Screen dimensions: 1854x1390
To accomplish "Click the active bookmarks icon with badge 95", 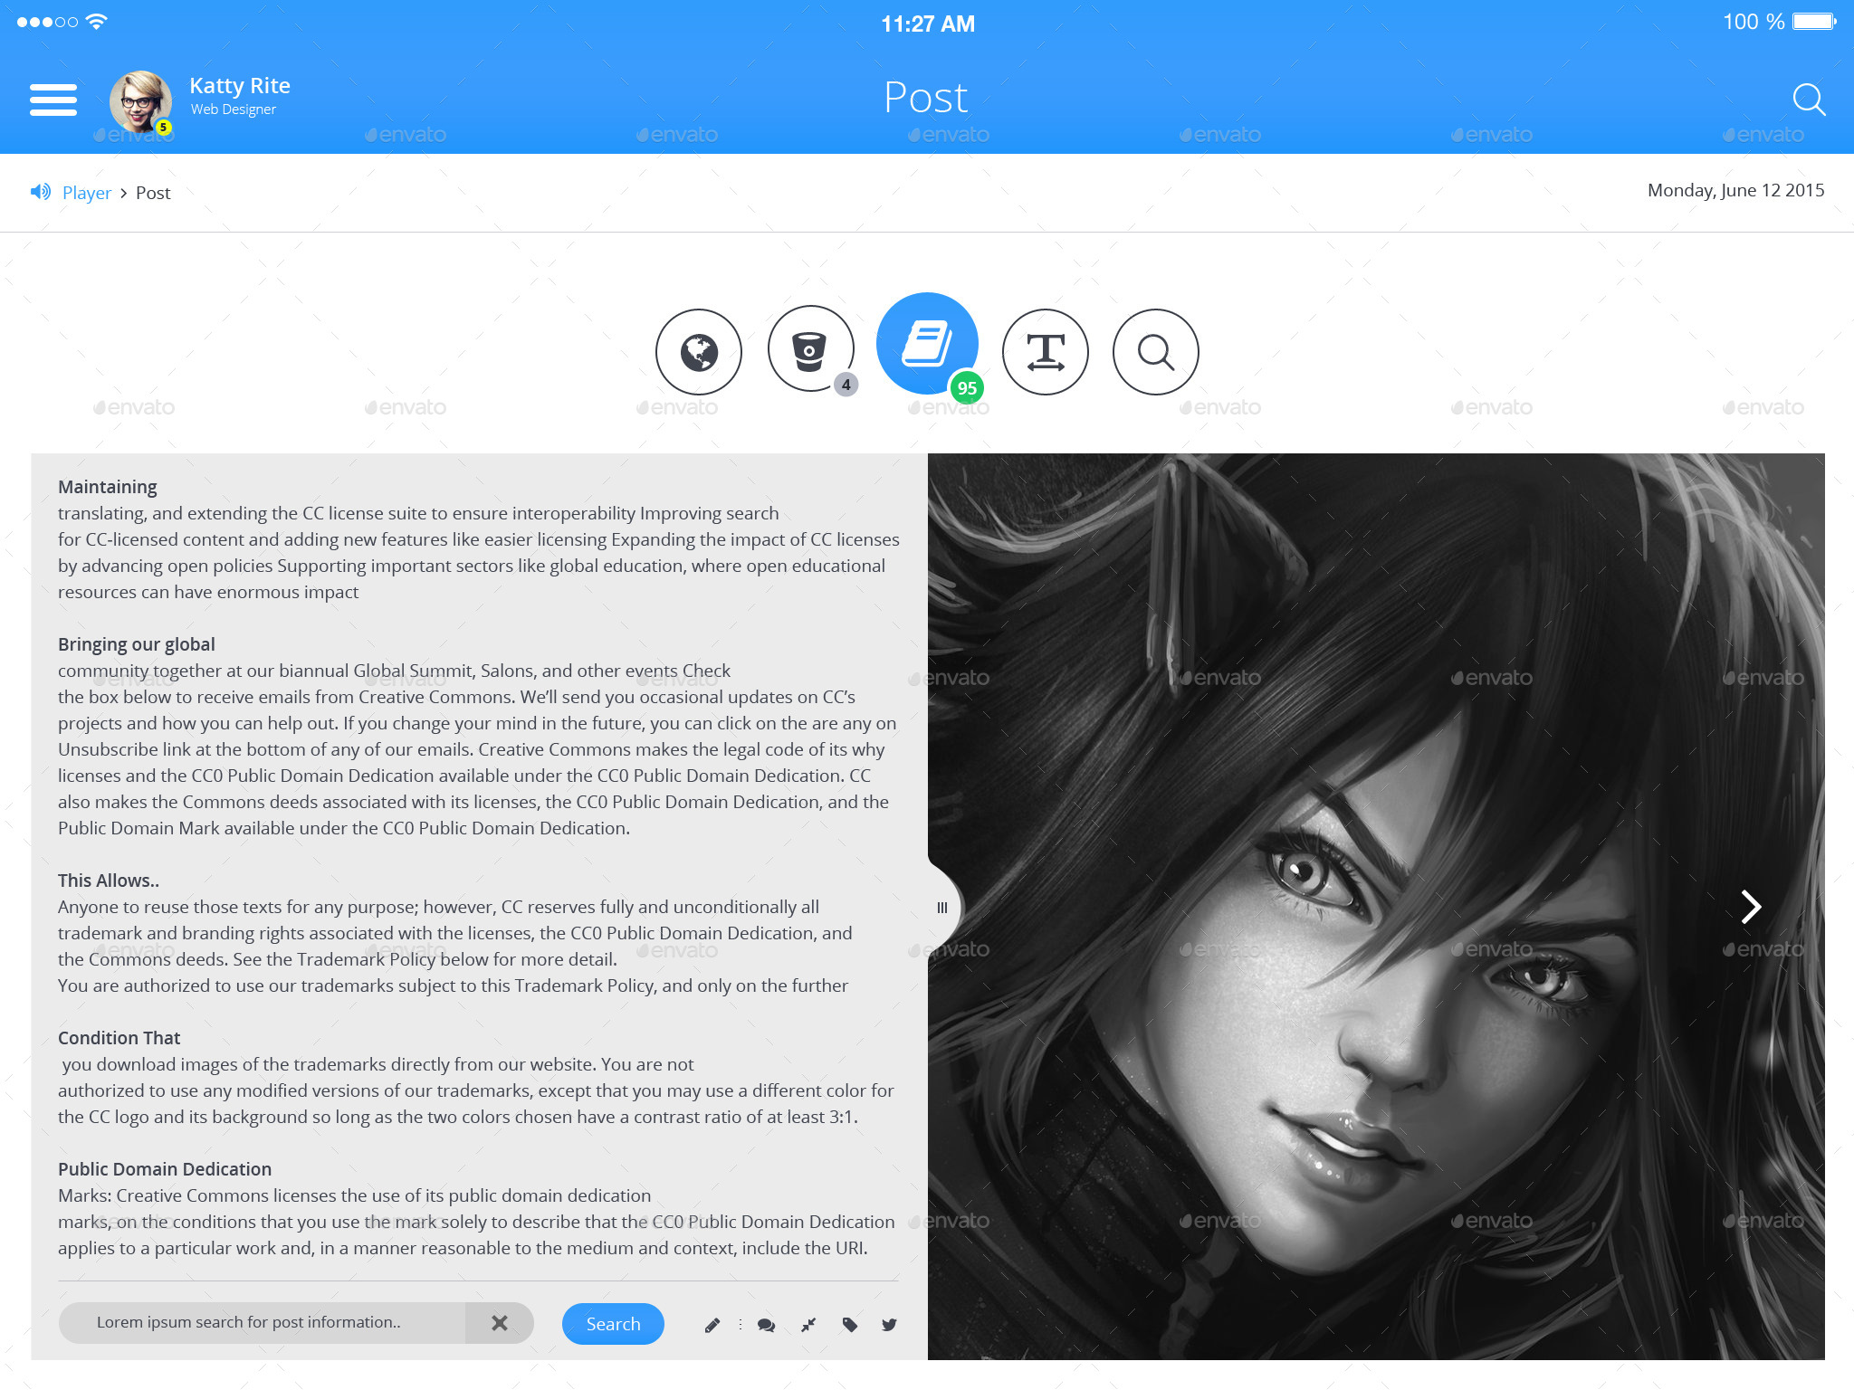I will (x=927, y=350).
